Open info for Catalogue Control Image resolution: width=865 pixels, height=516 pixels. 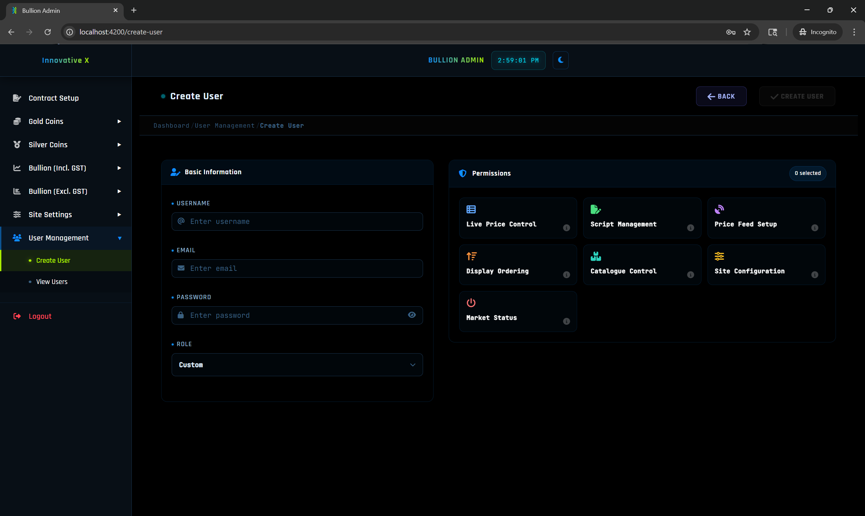tap(690, 275)
